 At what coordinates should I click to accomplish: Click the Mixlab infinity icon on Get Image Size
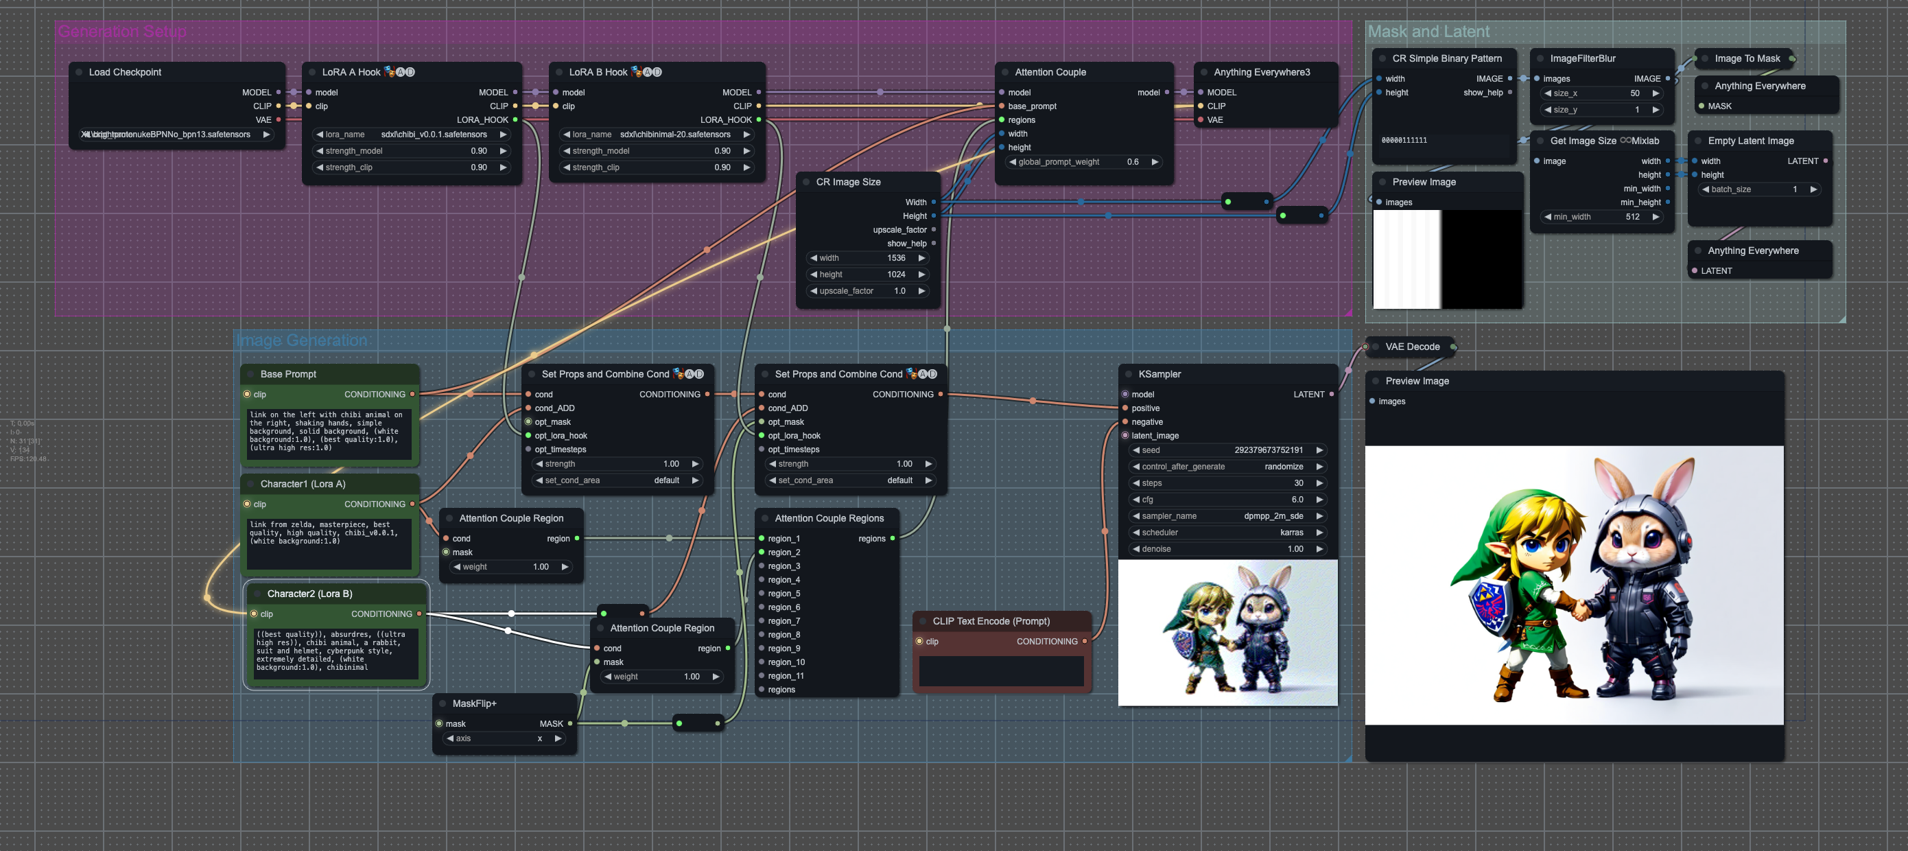click(1625, 141)
